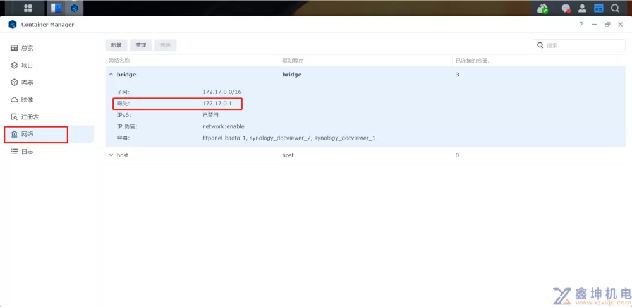Switch to Container Manager taskbar icon
The height and width of the screenshot is (307, 632).
pos(74,8)
